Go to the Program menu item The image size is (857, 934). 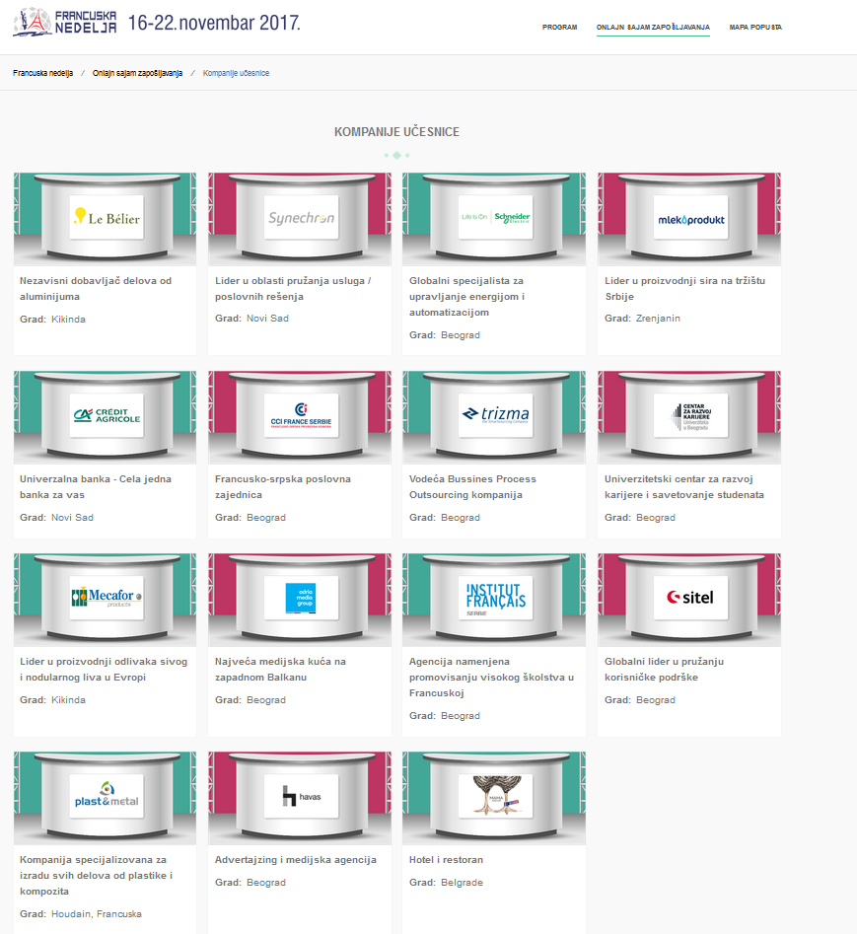point(560,28)
